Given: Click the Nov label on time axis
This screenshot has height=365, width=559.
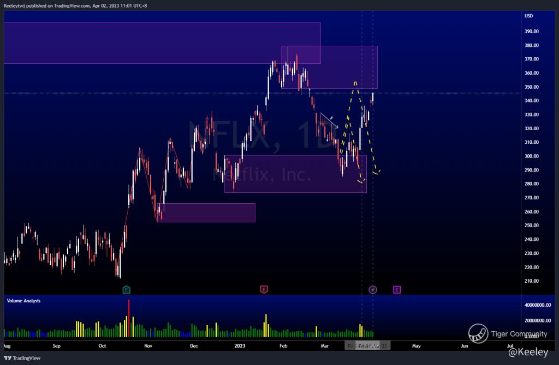Looking at the screenshot, I should coord(148,346).
